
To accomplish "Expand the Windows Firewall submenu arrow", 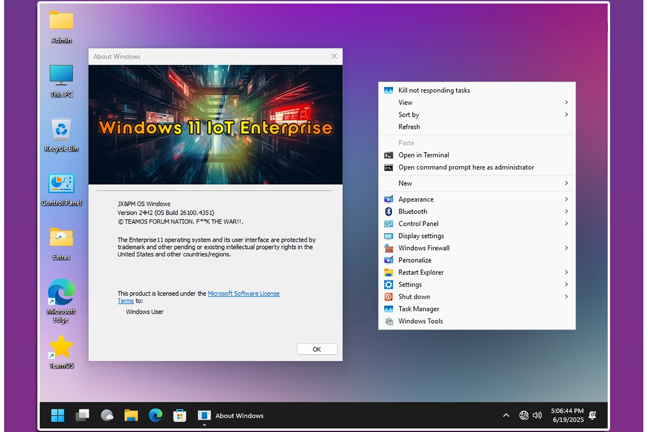I will point(566,248).
